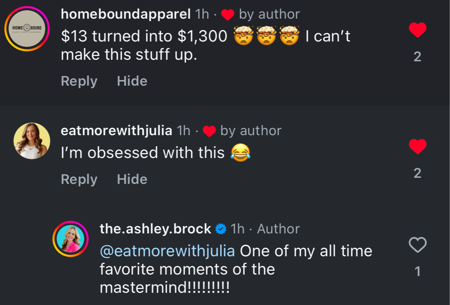The width and height of the screenshot is (450, 305).
Task: Reply to the "I'm obsessed with this" comment
Action: coord(79,179)
